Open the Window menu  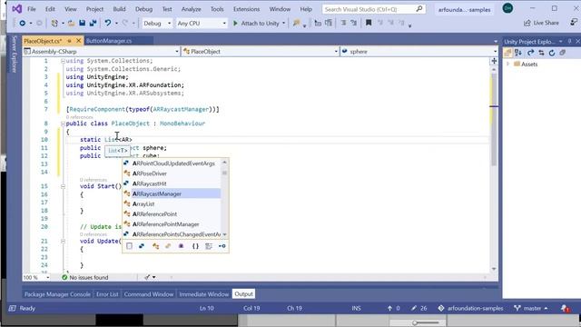(x=280, y=9)
